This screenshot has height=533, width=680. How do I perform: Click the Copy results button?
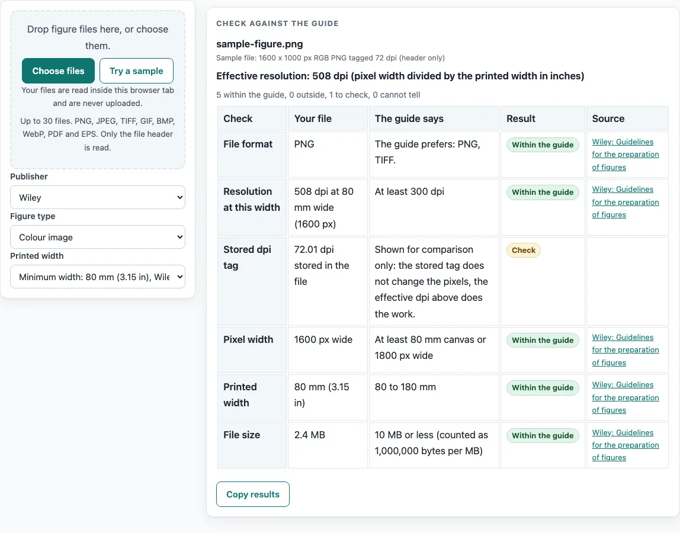coord(253,494)
